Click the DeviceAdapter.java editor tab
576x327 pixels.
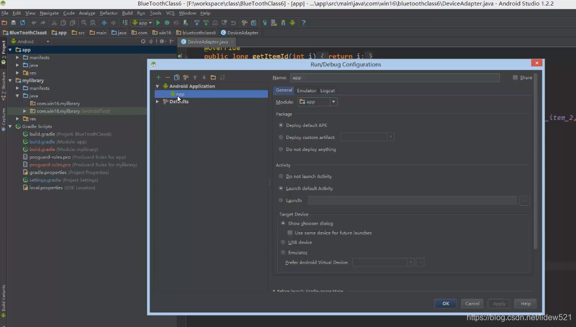coord(207,42)
